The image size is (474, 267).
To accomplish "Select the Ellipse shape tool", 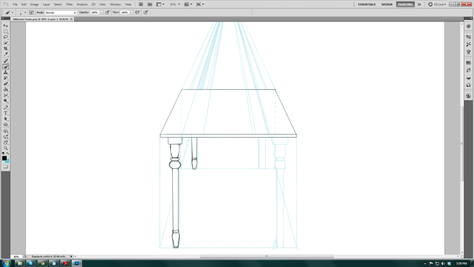I will click(x=6, y=125).
